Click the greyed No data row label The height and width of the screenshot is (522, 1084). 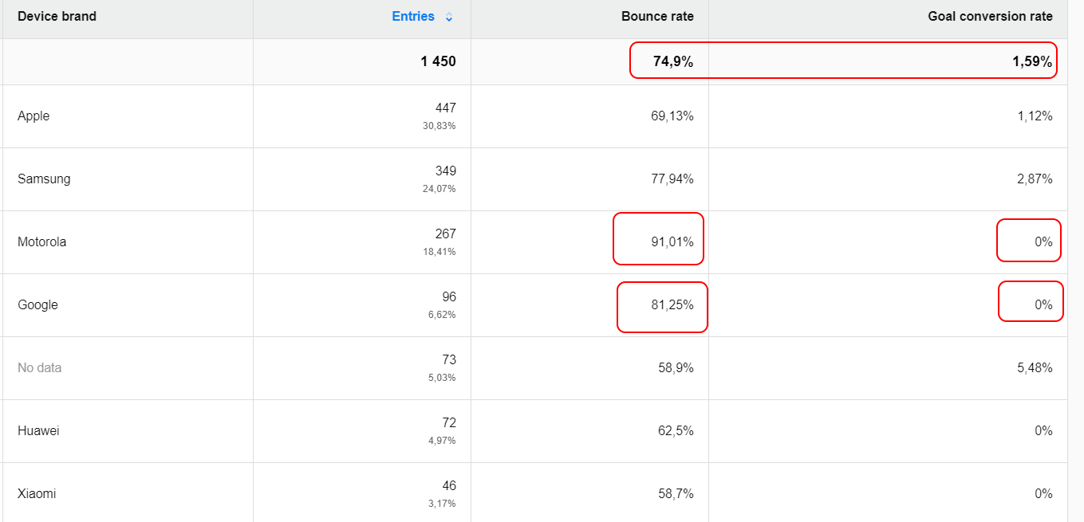39,368
